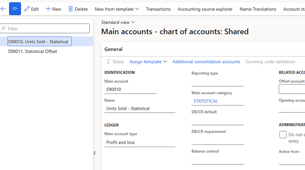305x170 pixels.
Task: Open the STATISTICAL main account category link
Action: point(206,101)
